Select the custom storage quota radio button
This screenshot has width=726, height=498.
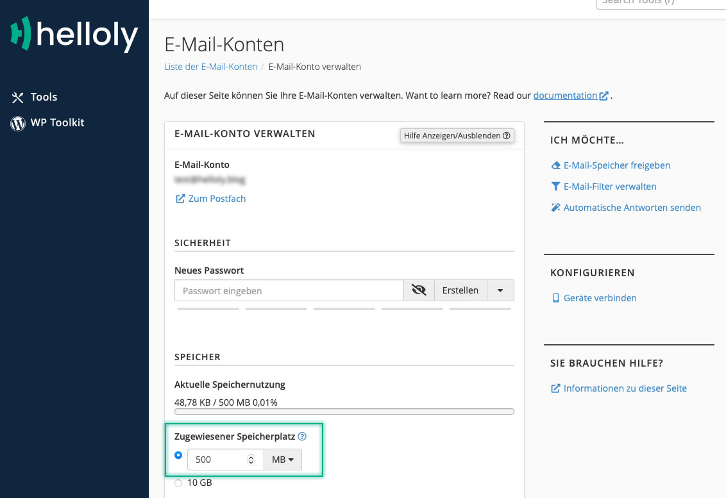(x=178, y=455)
